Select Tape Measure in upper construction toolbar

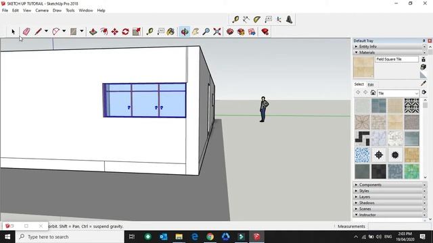235,20
